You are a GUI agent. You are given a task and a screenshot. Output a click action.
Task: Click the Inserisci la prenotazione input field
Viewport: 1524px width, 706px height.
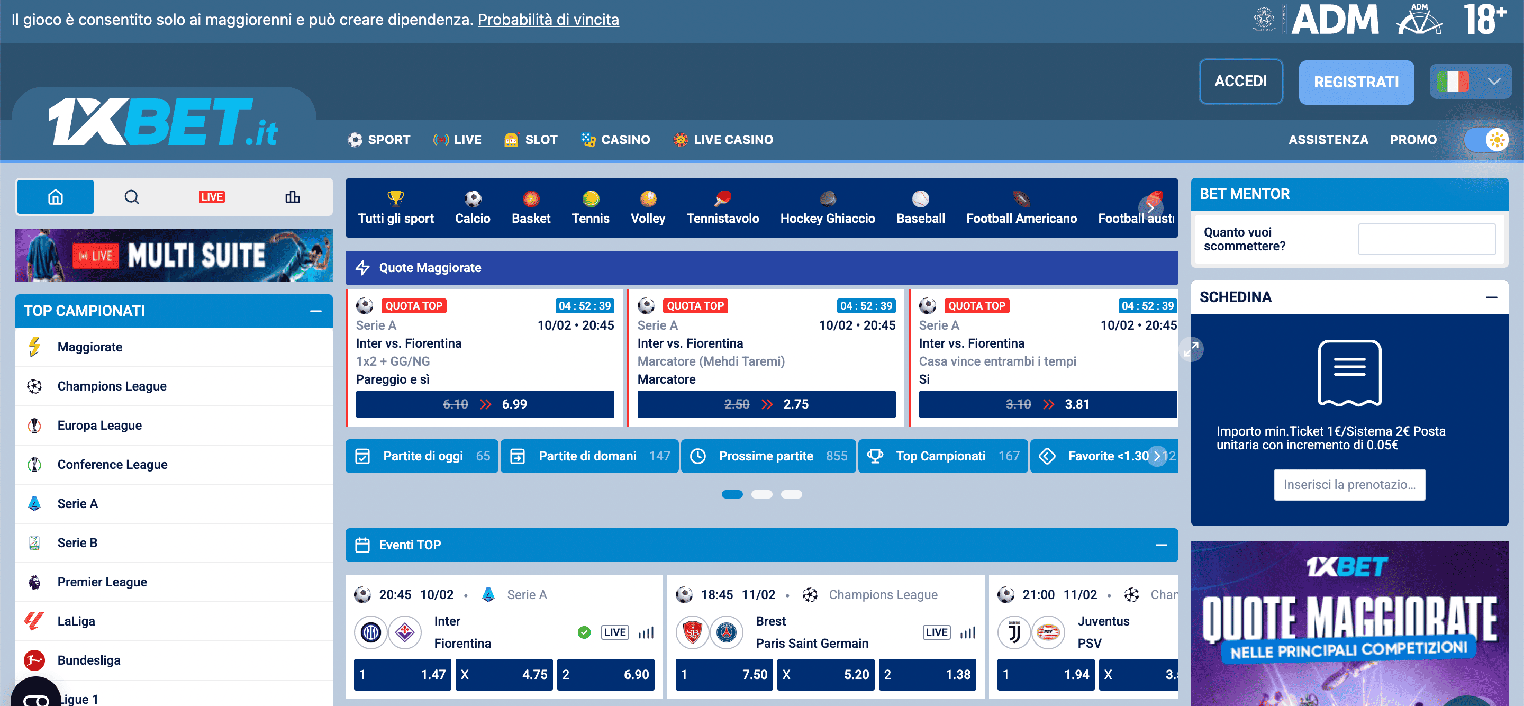pyautogui.click(x=1349, y=484)
